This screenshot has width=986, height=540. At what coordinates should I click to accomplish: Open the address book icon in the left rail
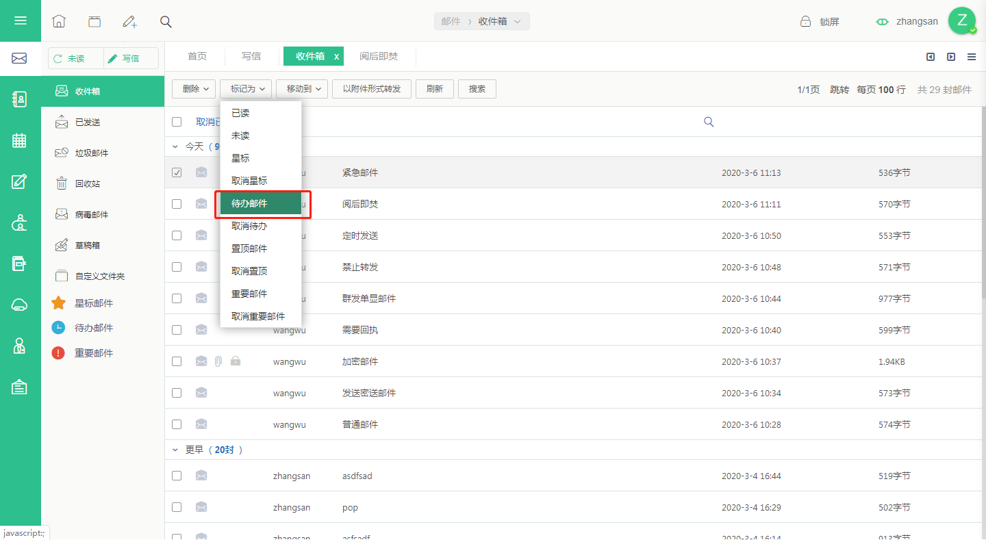[x=19, y=99]
